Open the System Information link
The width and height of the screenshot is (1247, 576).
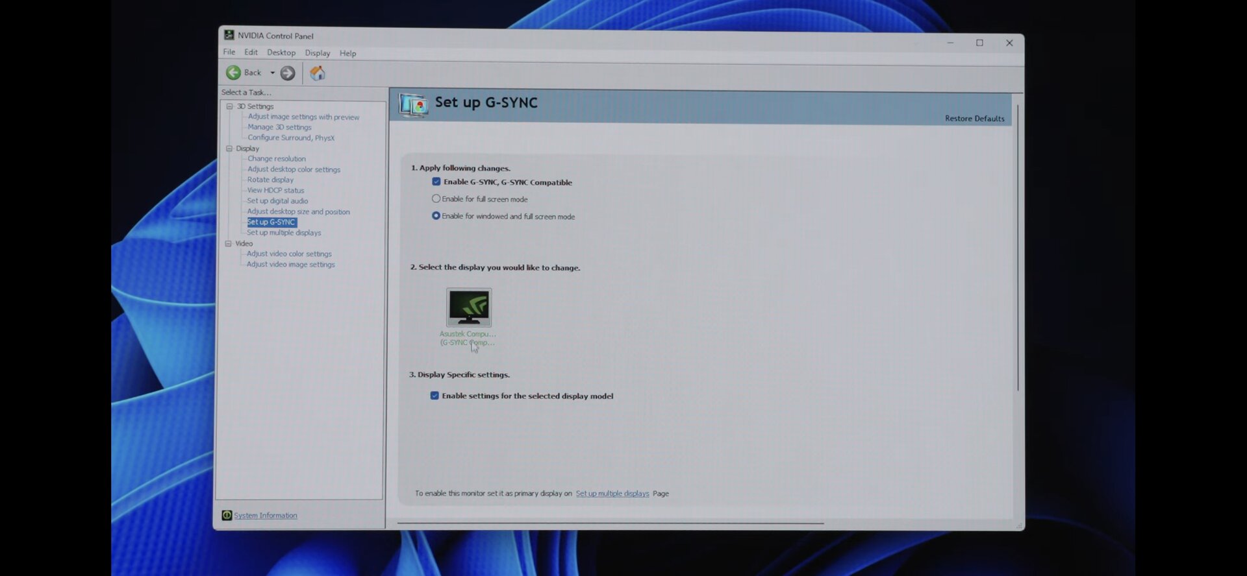pyautogui.click(x=266, y=516)
